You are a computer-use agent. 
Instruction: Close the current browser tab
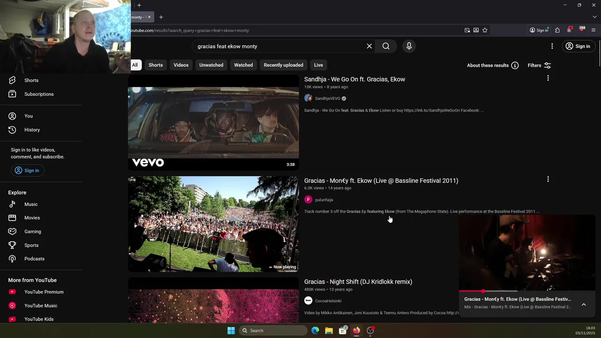point(149,17)
